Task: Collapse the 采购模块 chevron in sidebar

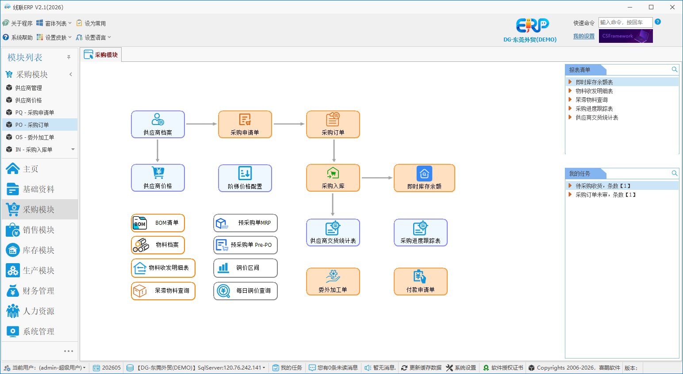Action: (71, 74)
